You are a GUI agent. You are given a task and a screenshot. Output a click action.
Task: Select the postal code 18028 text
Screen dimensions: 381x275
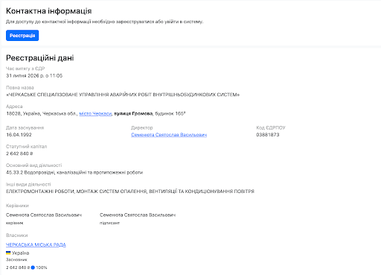[x=13, y=113]
